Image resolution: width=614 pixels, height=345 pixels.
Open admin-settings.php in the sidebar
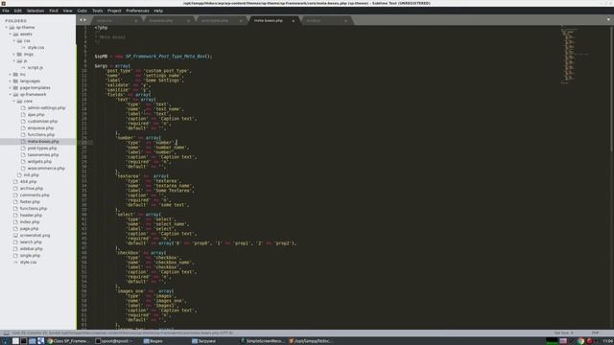point(46,107)
